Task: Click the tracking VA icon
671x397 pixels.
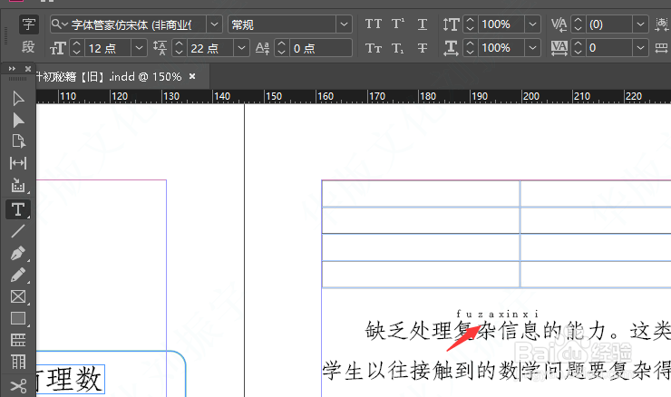Action: (559, 48)
